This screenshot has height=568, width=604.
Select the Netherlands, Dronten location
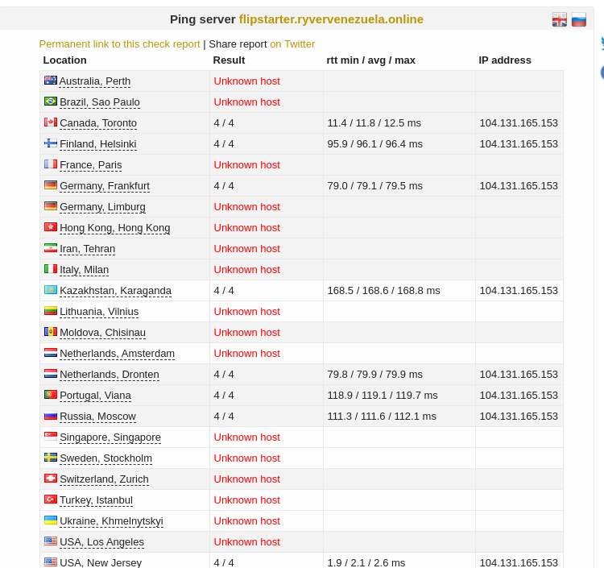(x=110, y=375)
